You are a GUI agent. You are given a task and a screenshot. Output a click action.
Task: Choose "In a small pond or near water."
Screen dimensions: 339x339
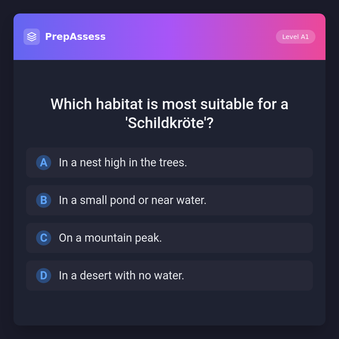[169, 200]
